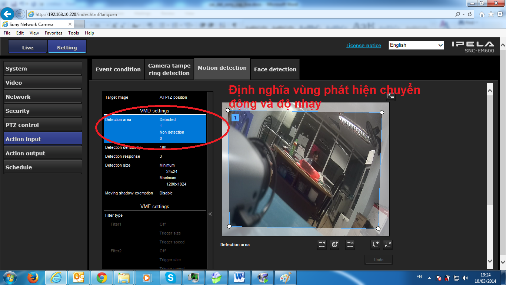Open the Face detection tab
506x285 pixels.
(275, 69)
